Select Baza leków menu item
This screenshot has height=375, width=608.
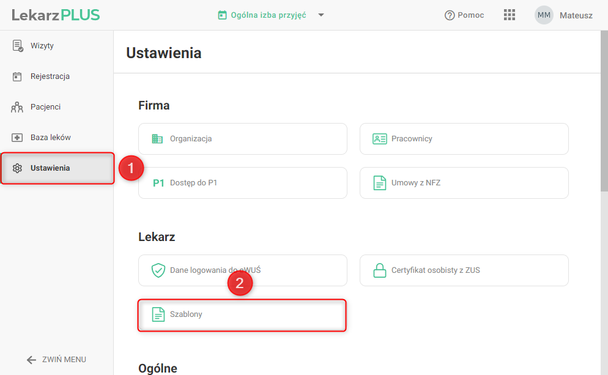51,138
